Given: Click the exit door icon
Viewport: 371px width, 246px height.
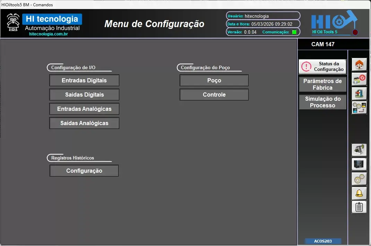Looking at the screenshot, I should pyautogui.click(x=359, y=93).
